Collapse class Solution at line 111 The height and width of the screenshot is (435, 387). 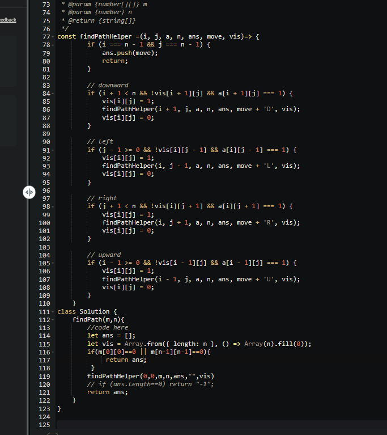53,312
